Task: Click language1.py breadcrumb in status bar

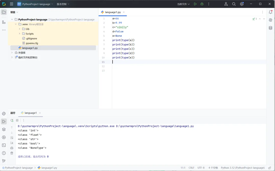Action: [x=48, y=168]
